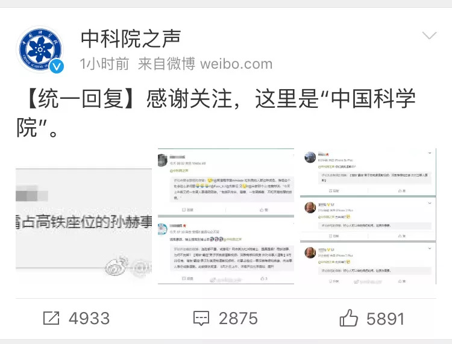The image size is (452, 344).
Task: Like the post with thumbs-up icon
Action: 348,317
